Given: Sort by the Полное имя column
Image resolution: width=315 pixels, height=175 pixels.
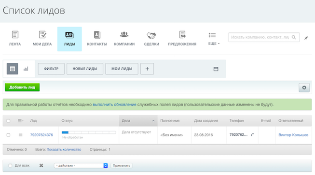Looking at the screenshot, I should (170, 121).
